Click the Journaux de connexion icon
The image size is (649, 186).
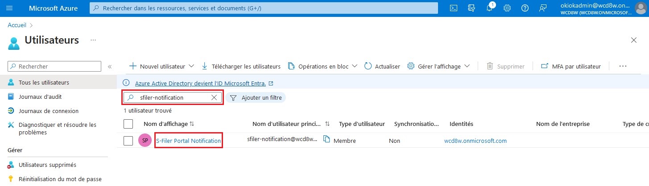coord(11,111)
